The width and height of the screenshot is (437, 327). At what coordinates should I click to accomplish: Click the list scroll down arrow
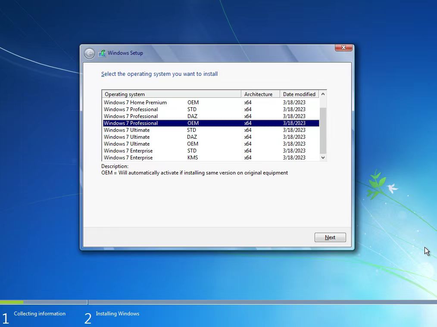coord(323,158)
